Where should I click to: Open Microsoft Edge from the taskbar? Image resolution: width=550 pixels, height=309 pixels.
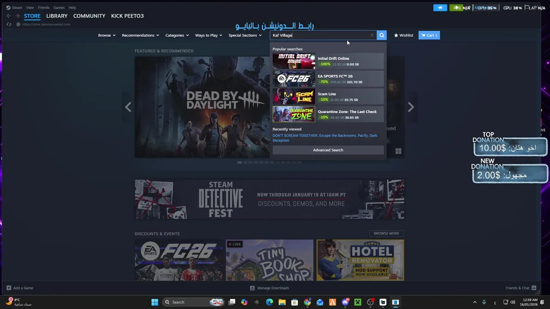(269, 302)
